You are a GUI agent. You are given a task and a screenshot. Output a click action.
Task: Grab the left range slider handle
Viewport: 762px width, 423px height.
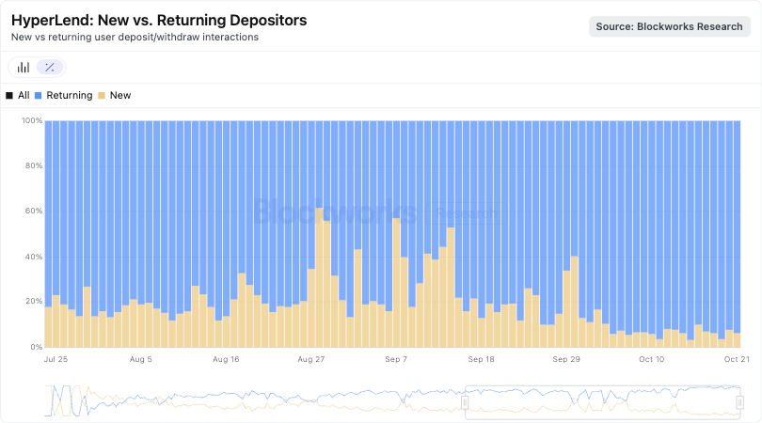pyautogui.click(x=465, y=402)
